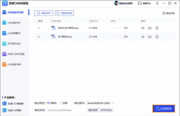Click the C:/Users/user/Desktop output path field

point(67,110)
